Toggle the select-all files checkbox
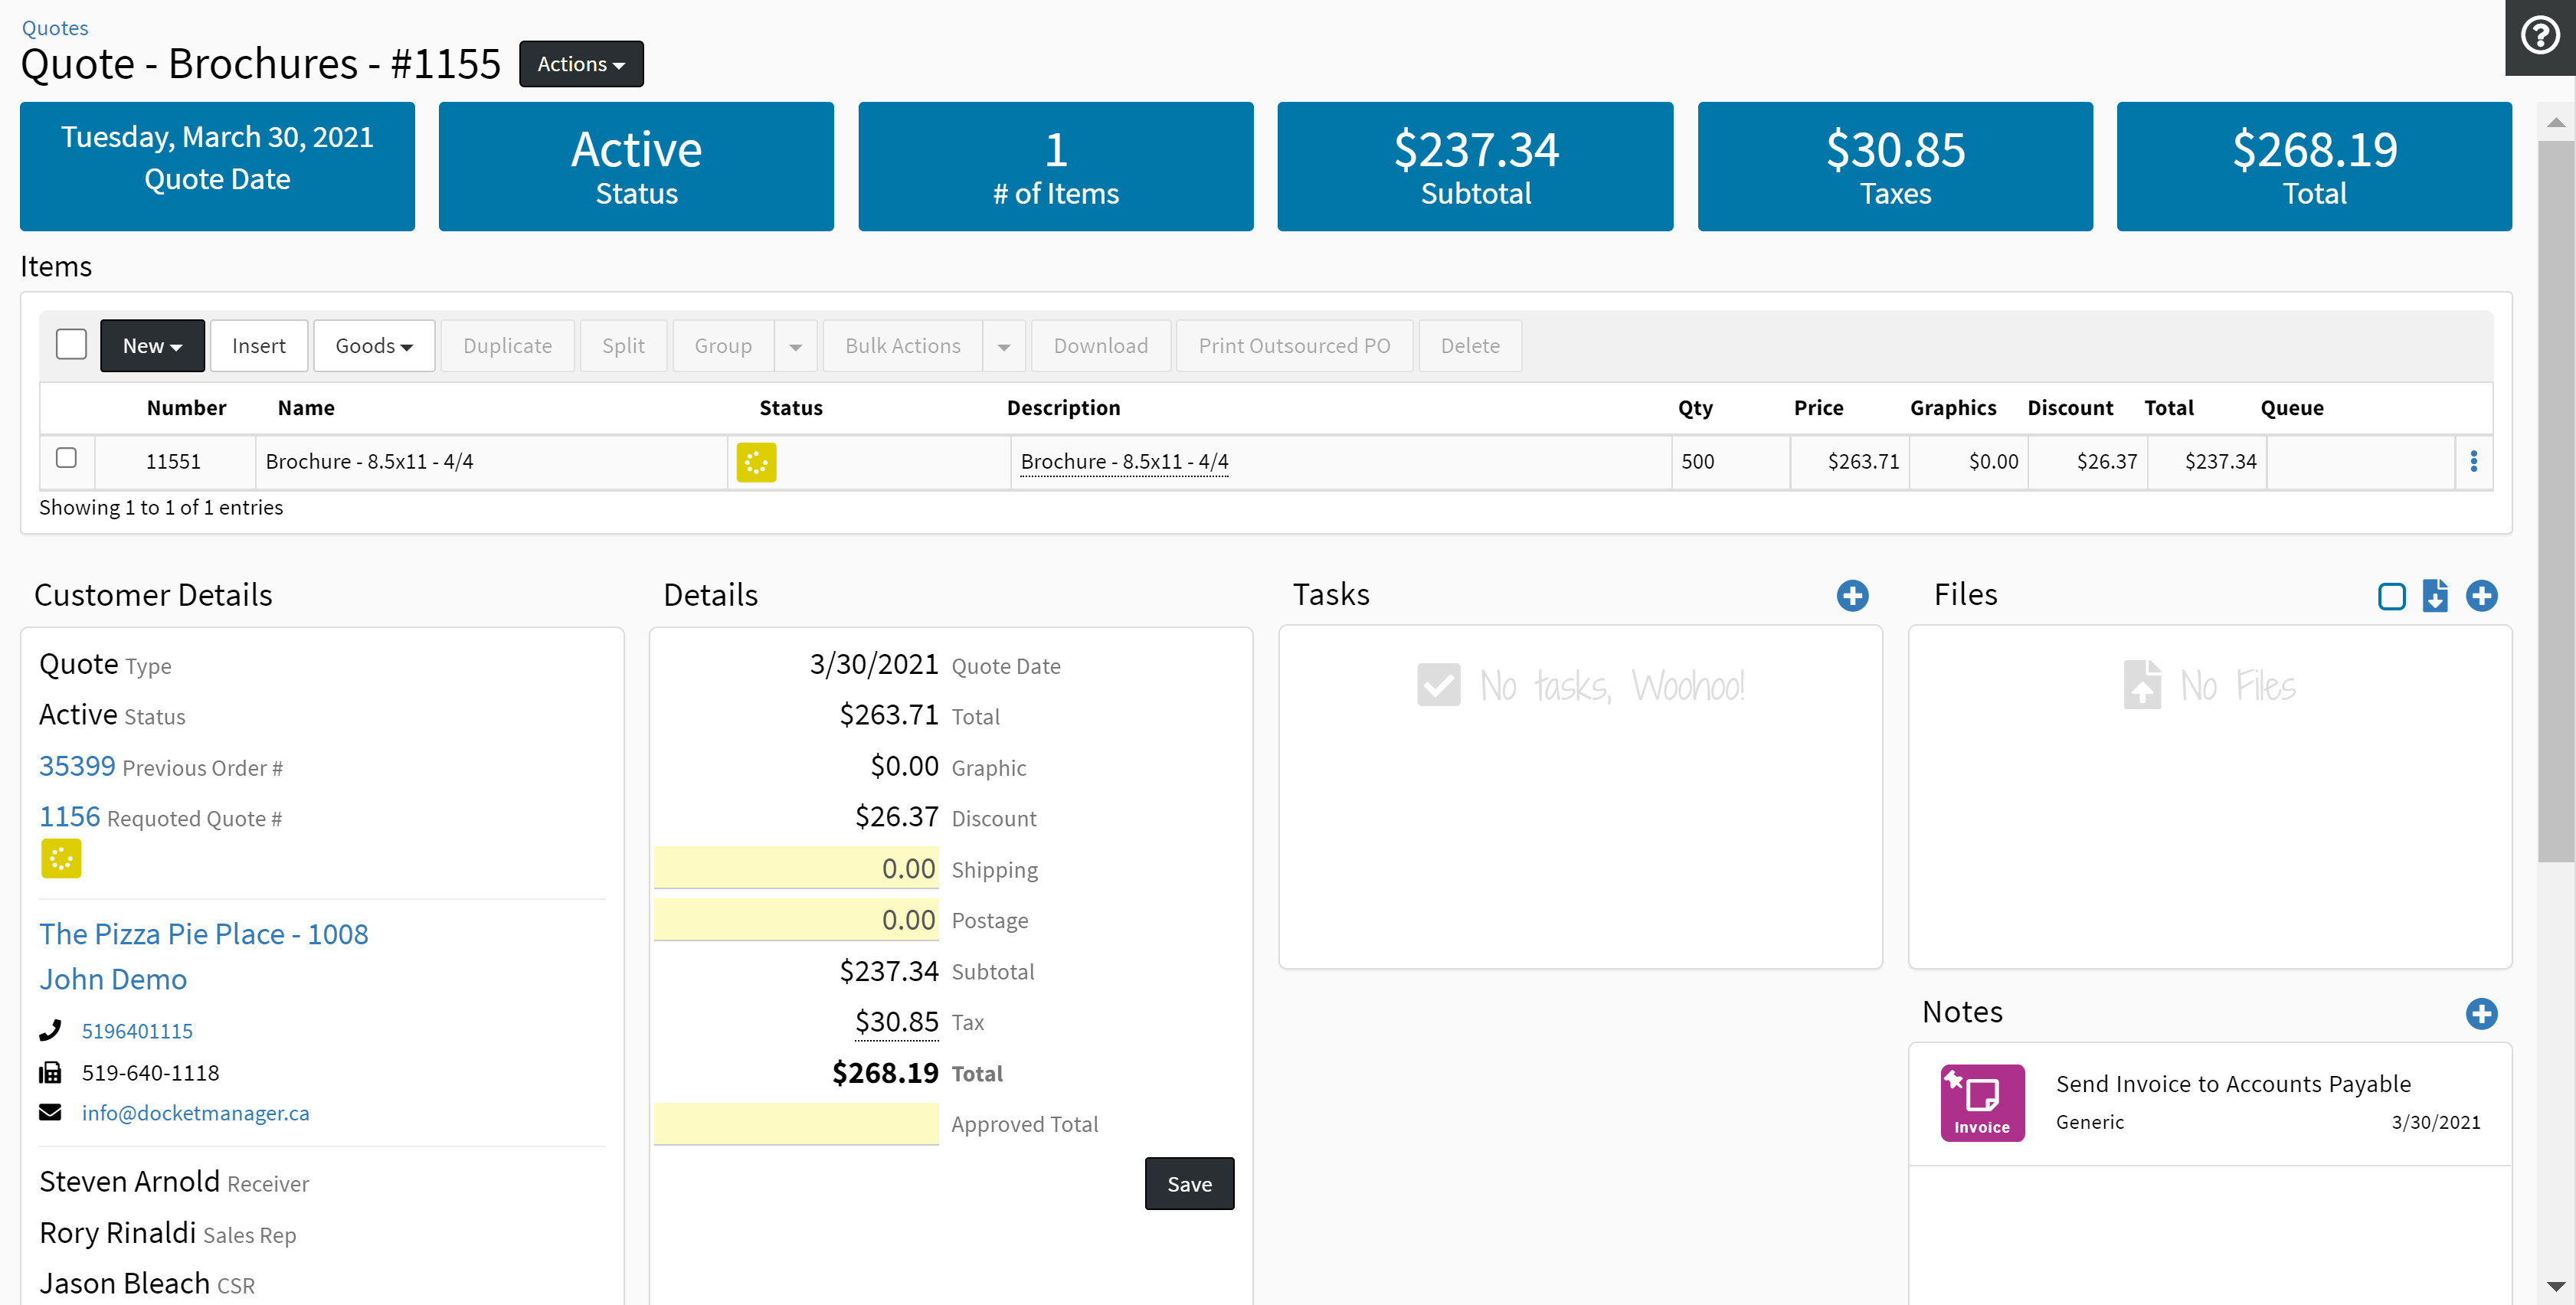This screenshot has height=1305, width=2576. [x=2391, y=597]
